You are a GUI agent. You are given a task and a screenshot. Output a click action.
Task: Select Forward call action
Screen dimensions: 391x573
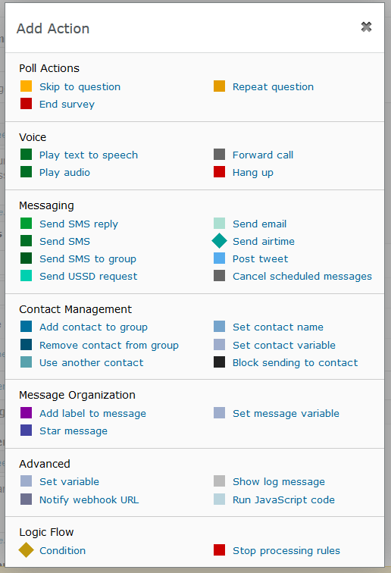click(x=263, y=155)
